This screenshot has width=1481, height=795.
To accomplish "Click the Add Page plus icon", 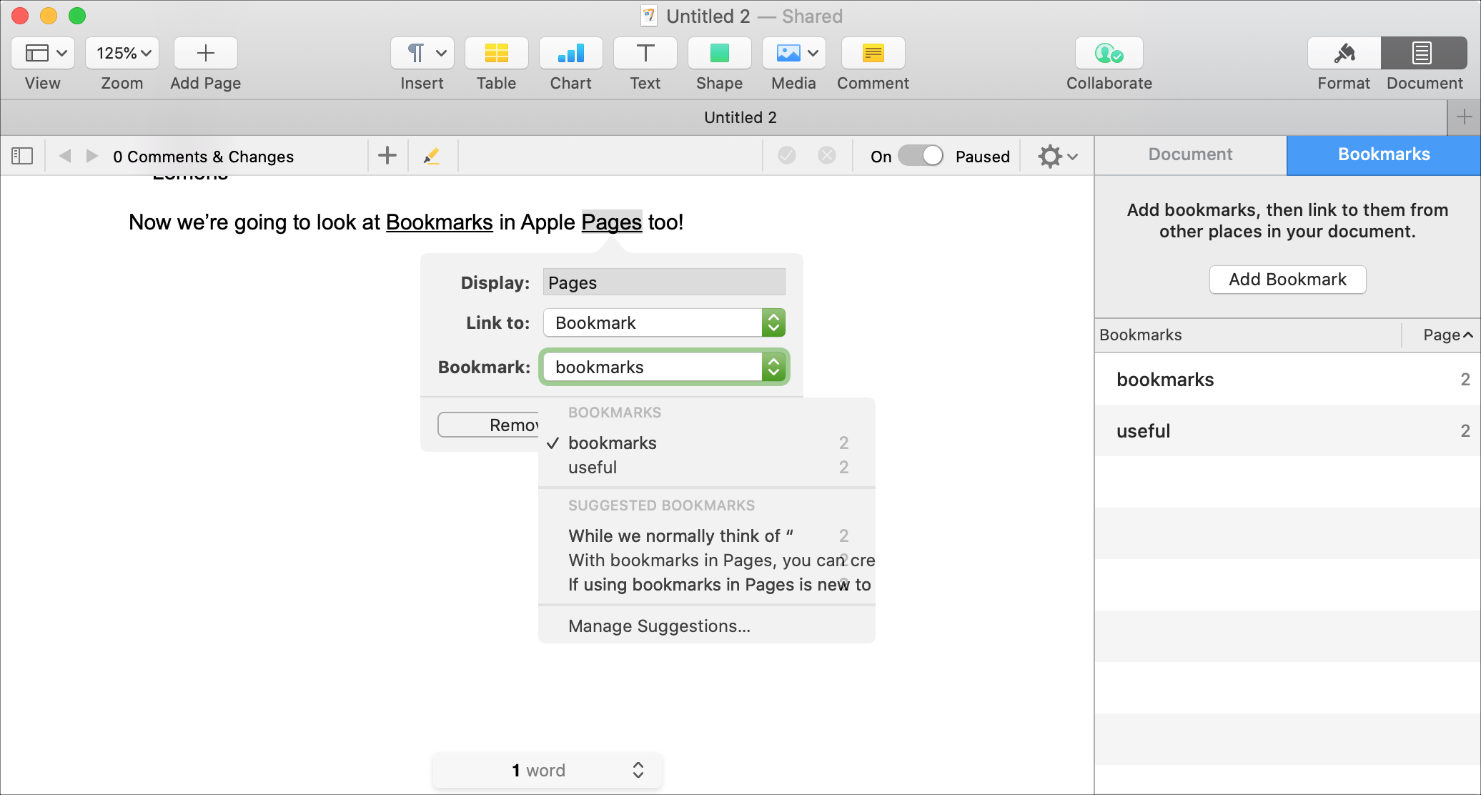I will point(206,53).
